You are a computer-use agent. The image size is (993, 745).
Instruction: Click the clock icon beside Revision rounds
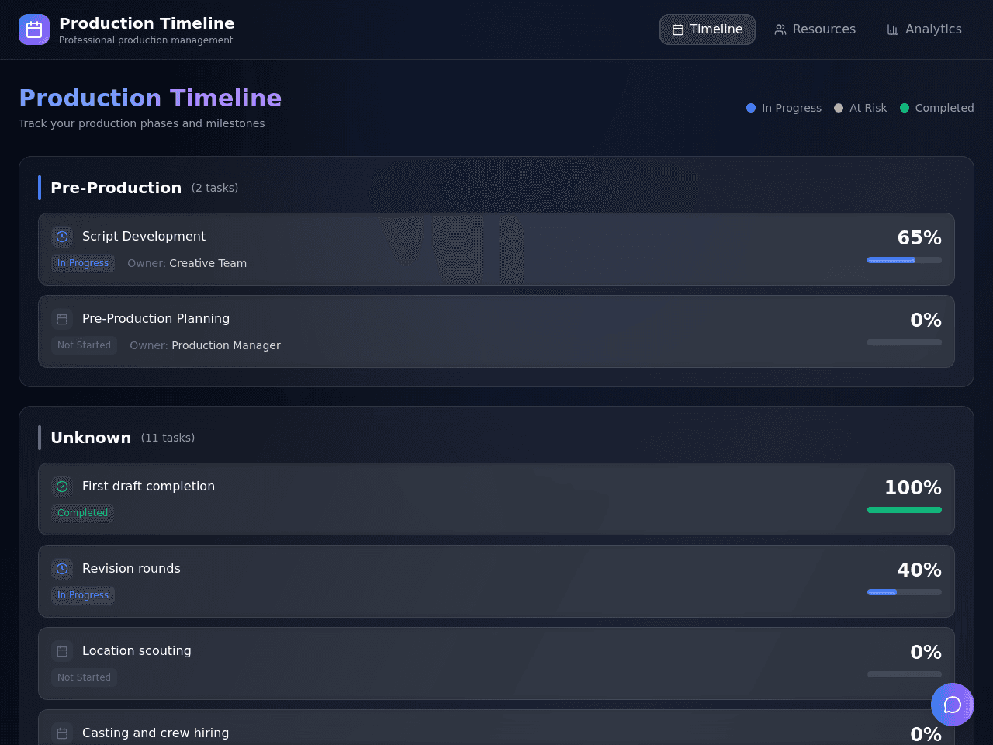point(62,569)
